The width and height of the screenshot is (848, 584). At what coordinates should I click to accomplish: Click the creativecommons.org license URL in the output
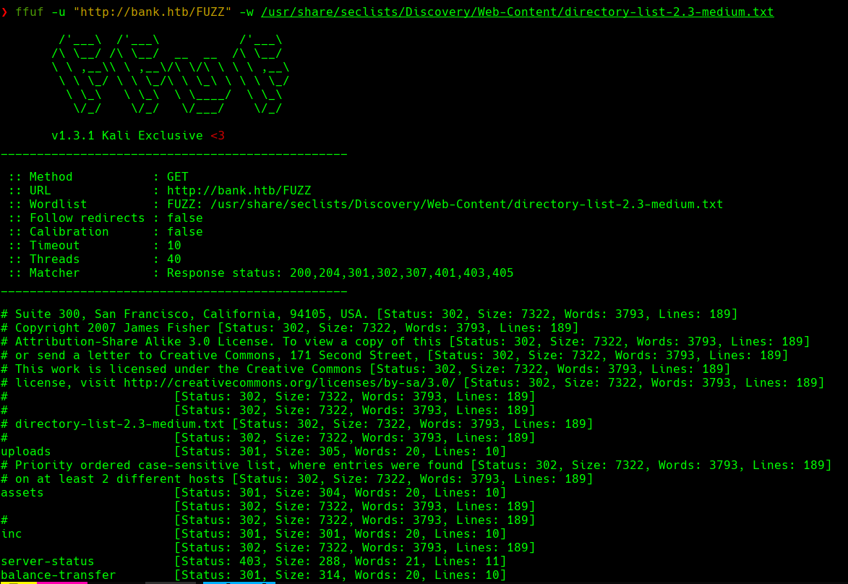289,383
